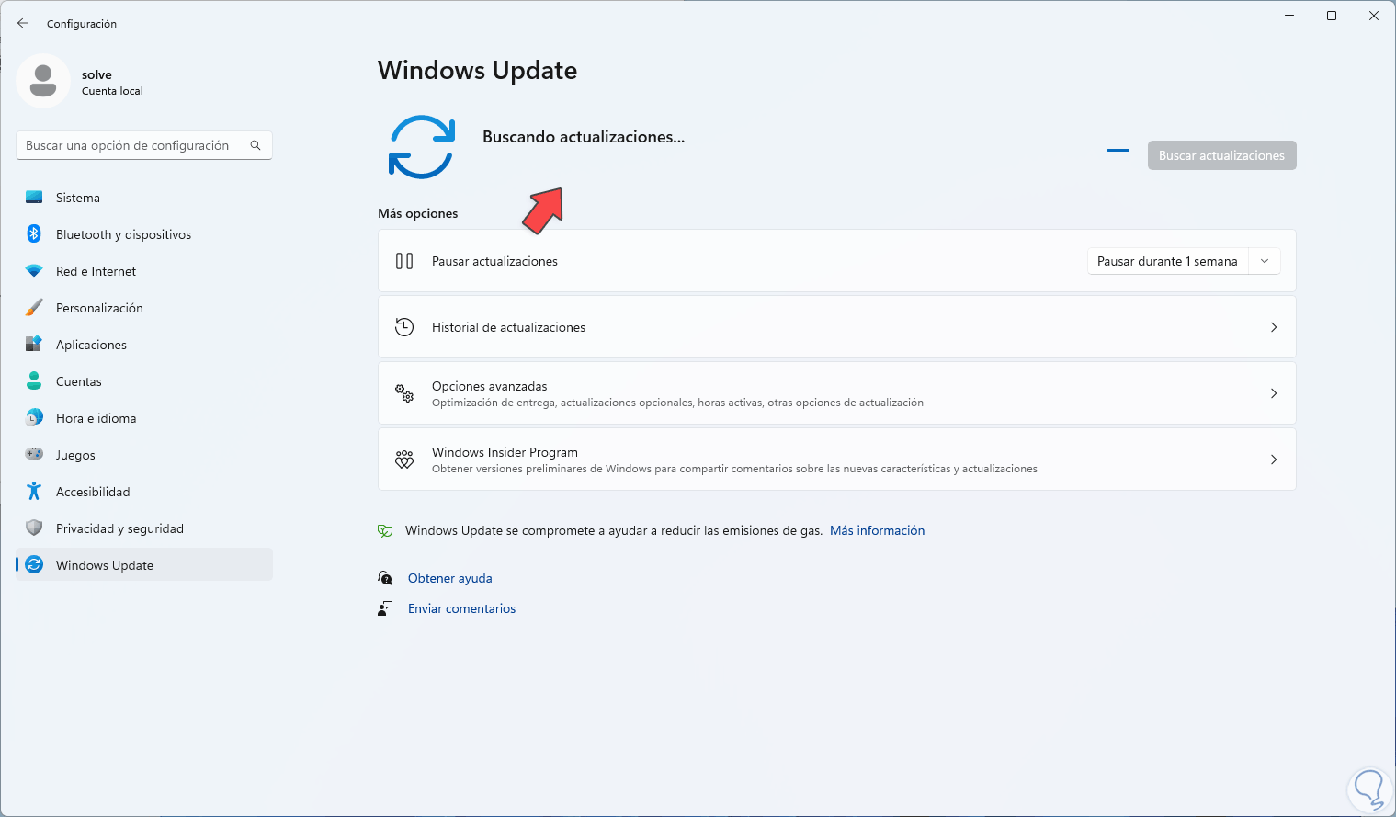Click the user avatar for solve
Image resolution: width=1396 pixels, height=817 pixels.
43,81
